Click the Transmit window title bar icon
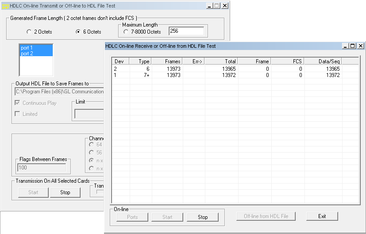366x234 pixels. coord(5,6)
